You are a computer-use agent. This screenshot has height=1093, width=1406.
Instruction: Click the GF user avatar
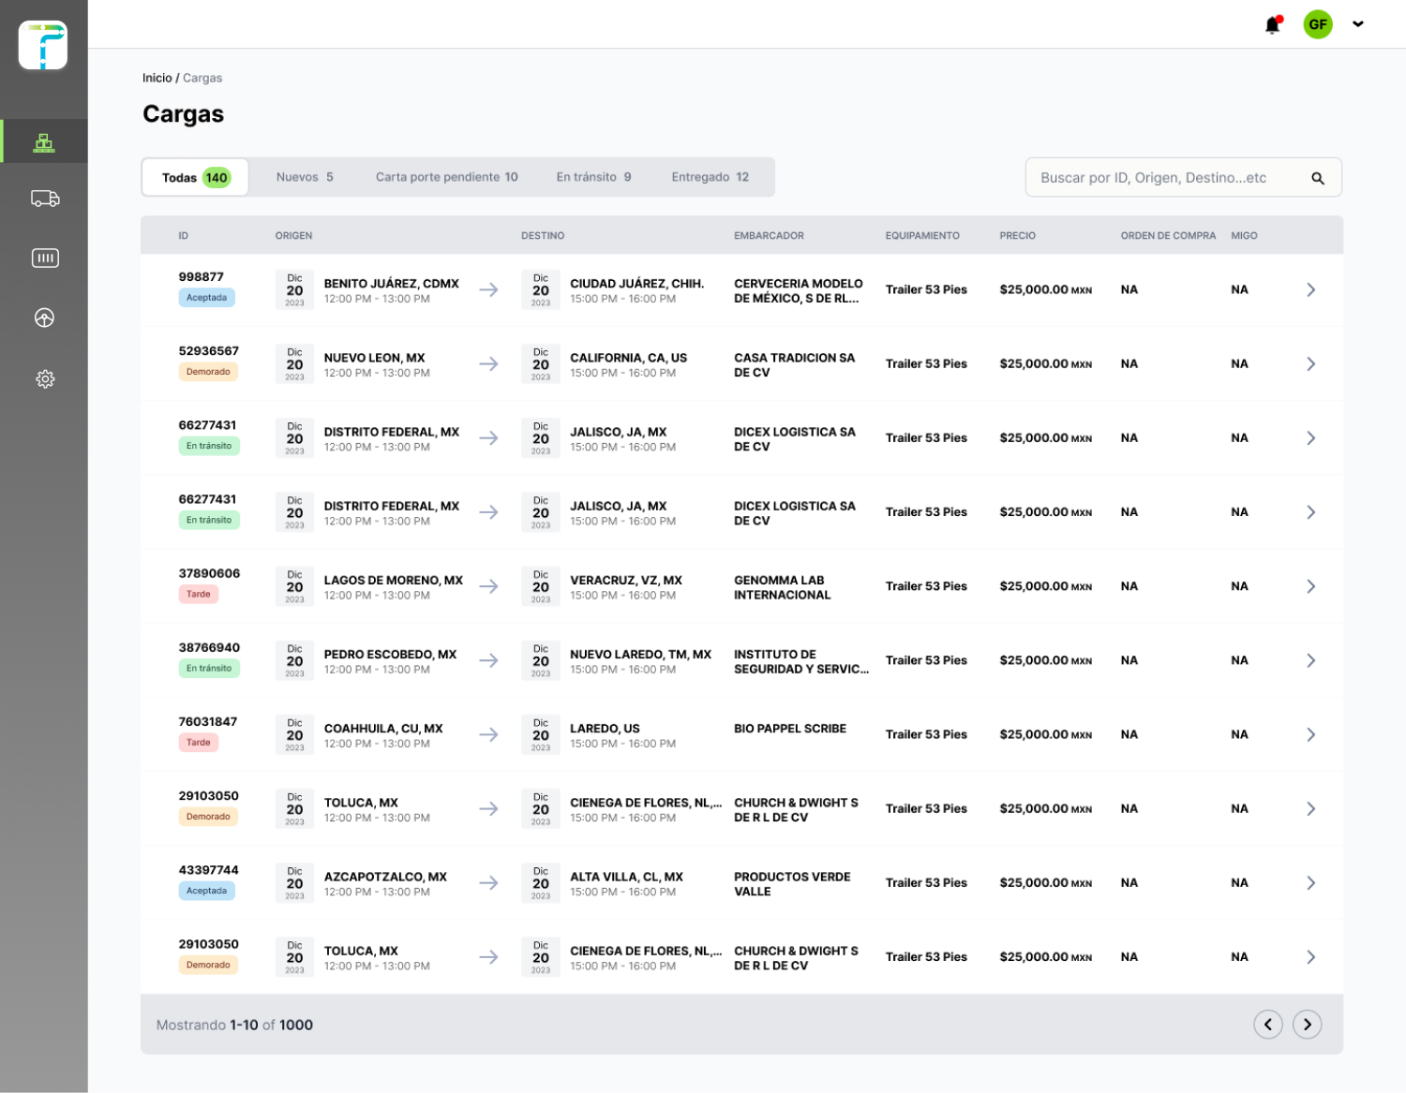[1317, 24]
